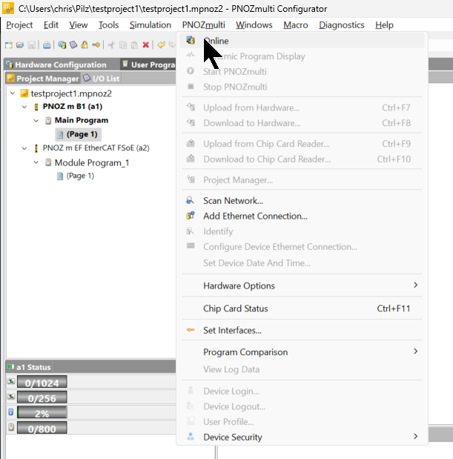Select Chip Card Status menu entry
The width and height of the screenshot is (453, 459).
302,308
